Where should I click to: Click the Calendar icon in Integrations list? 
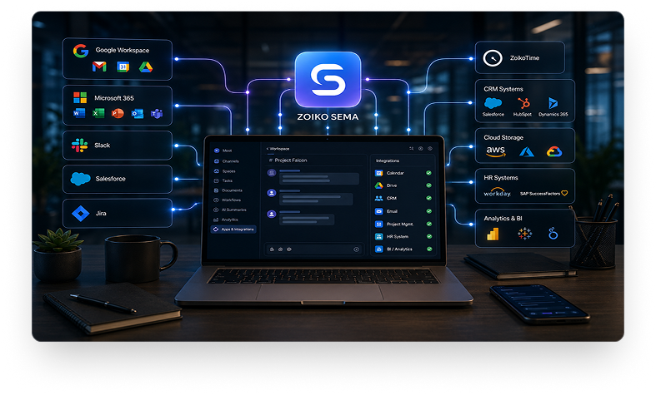(x=378, y=173)
